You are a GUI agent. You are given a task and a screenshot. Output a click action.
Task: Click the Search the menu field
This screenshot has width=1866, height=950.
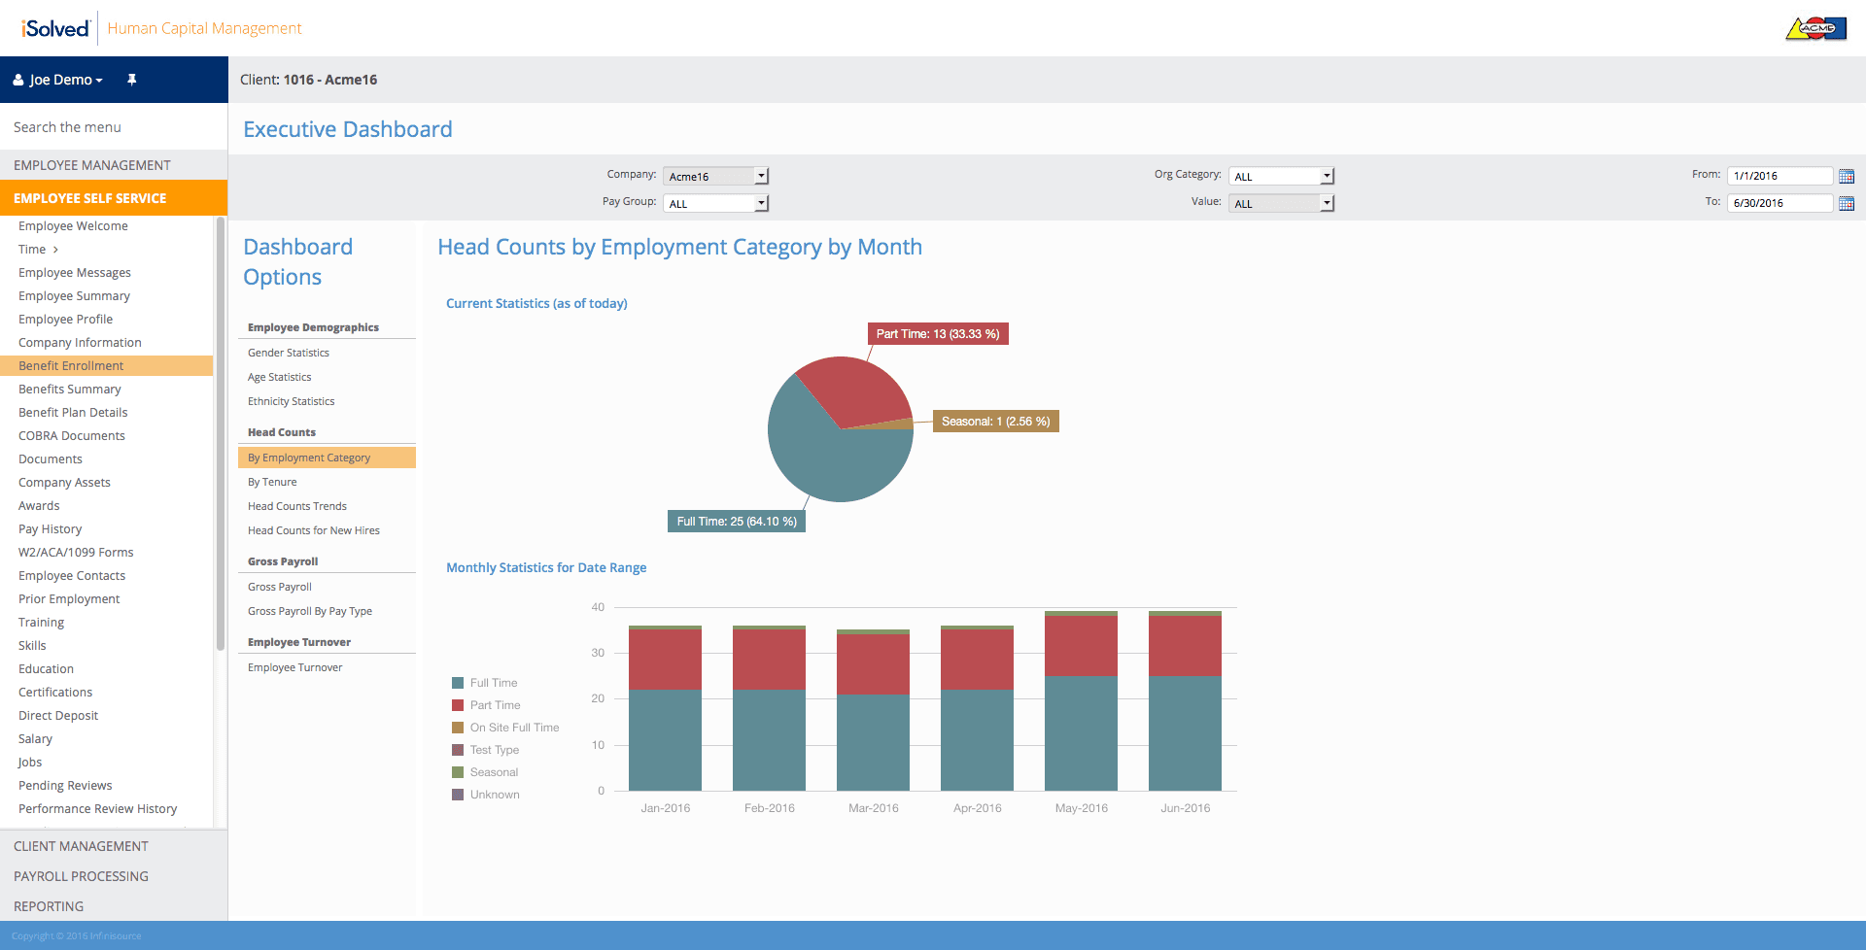114,127
